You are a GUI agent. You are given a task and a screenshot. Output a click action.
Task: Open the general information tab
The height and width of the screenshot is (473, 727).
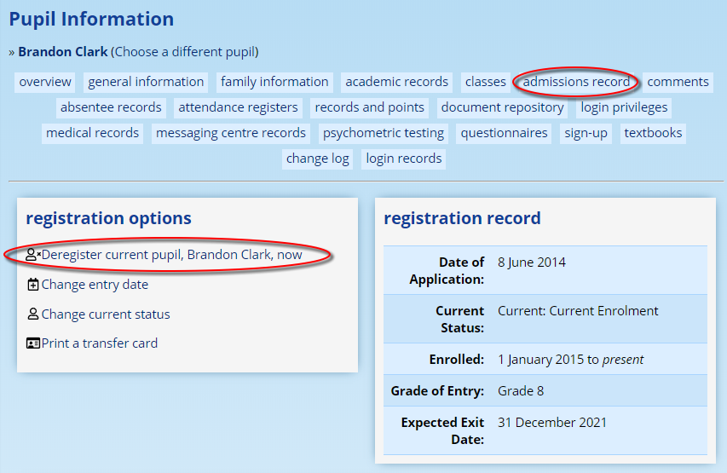[x=146, y=82]
